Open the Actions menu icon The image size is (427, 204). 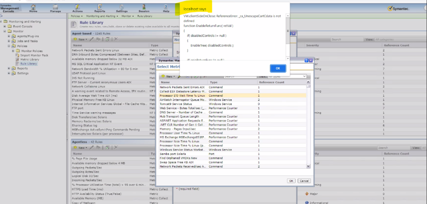(78, 7)
